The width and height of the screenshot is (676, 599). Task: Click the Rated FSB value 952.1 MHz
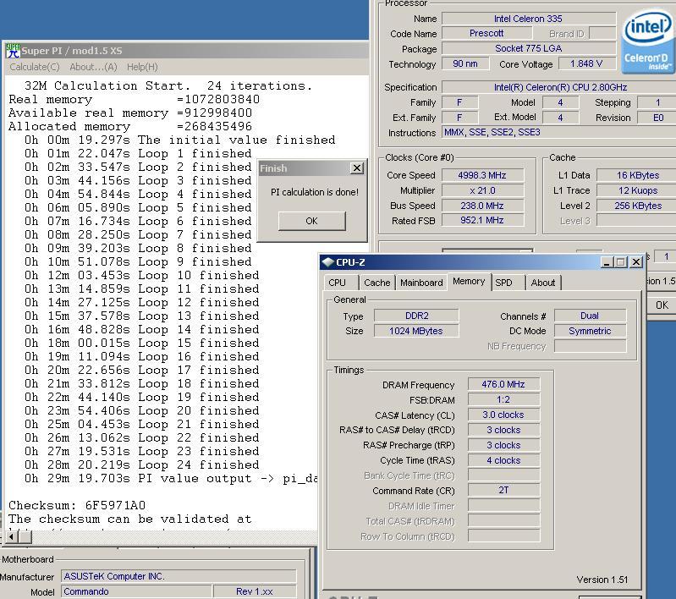[482, 220]
